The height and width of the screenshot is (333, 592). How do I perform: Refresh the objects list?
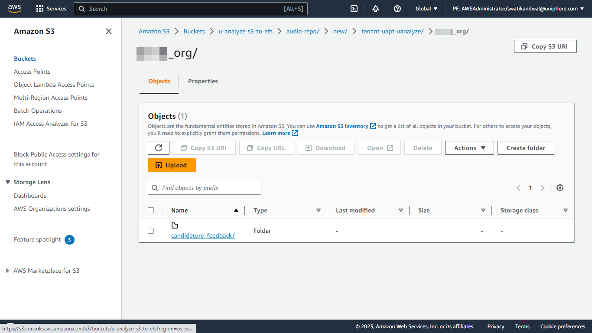tap(159, 148)
